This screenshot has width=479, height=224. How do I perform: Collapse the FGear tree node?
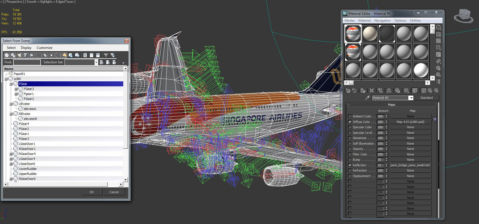(x=11, y=84)
